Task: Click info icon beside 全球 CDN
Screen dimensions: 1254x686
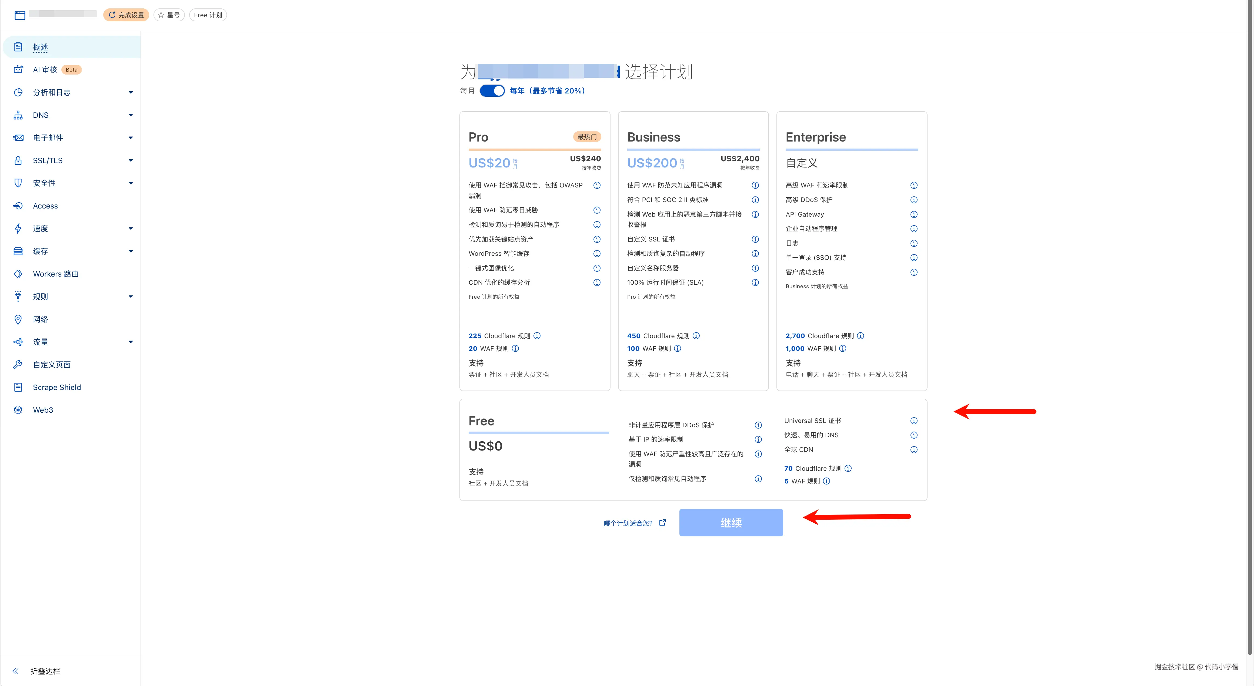Action: 914,450
